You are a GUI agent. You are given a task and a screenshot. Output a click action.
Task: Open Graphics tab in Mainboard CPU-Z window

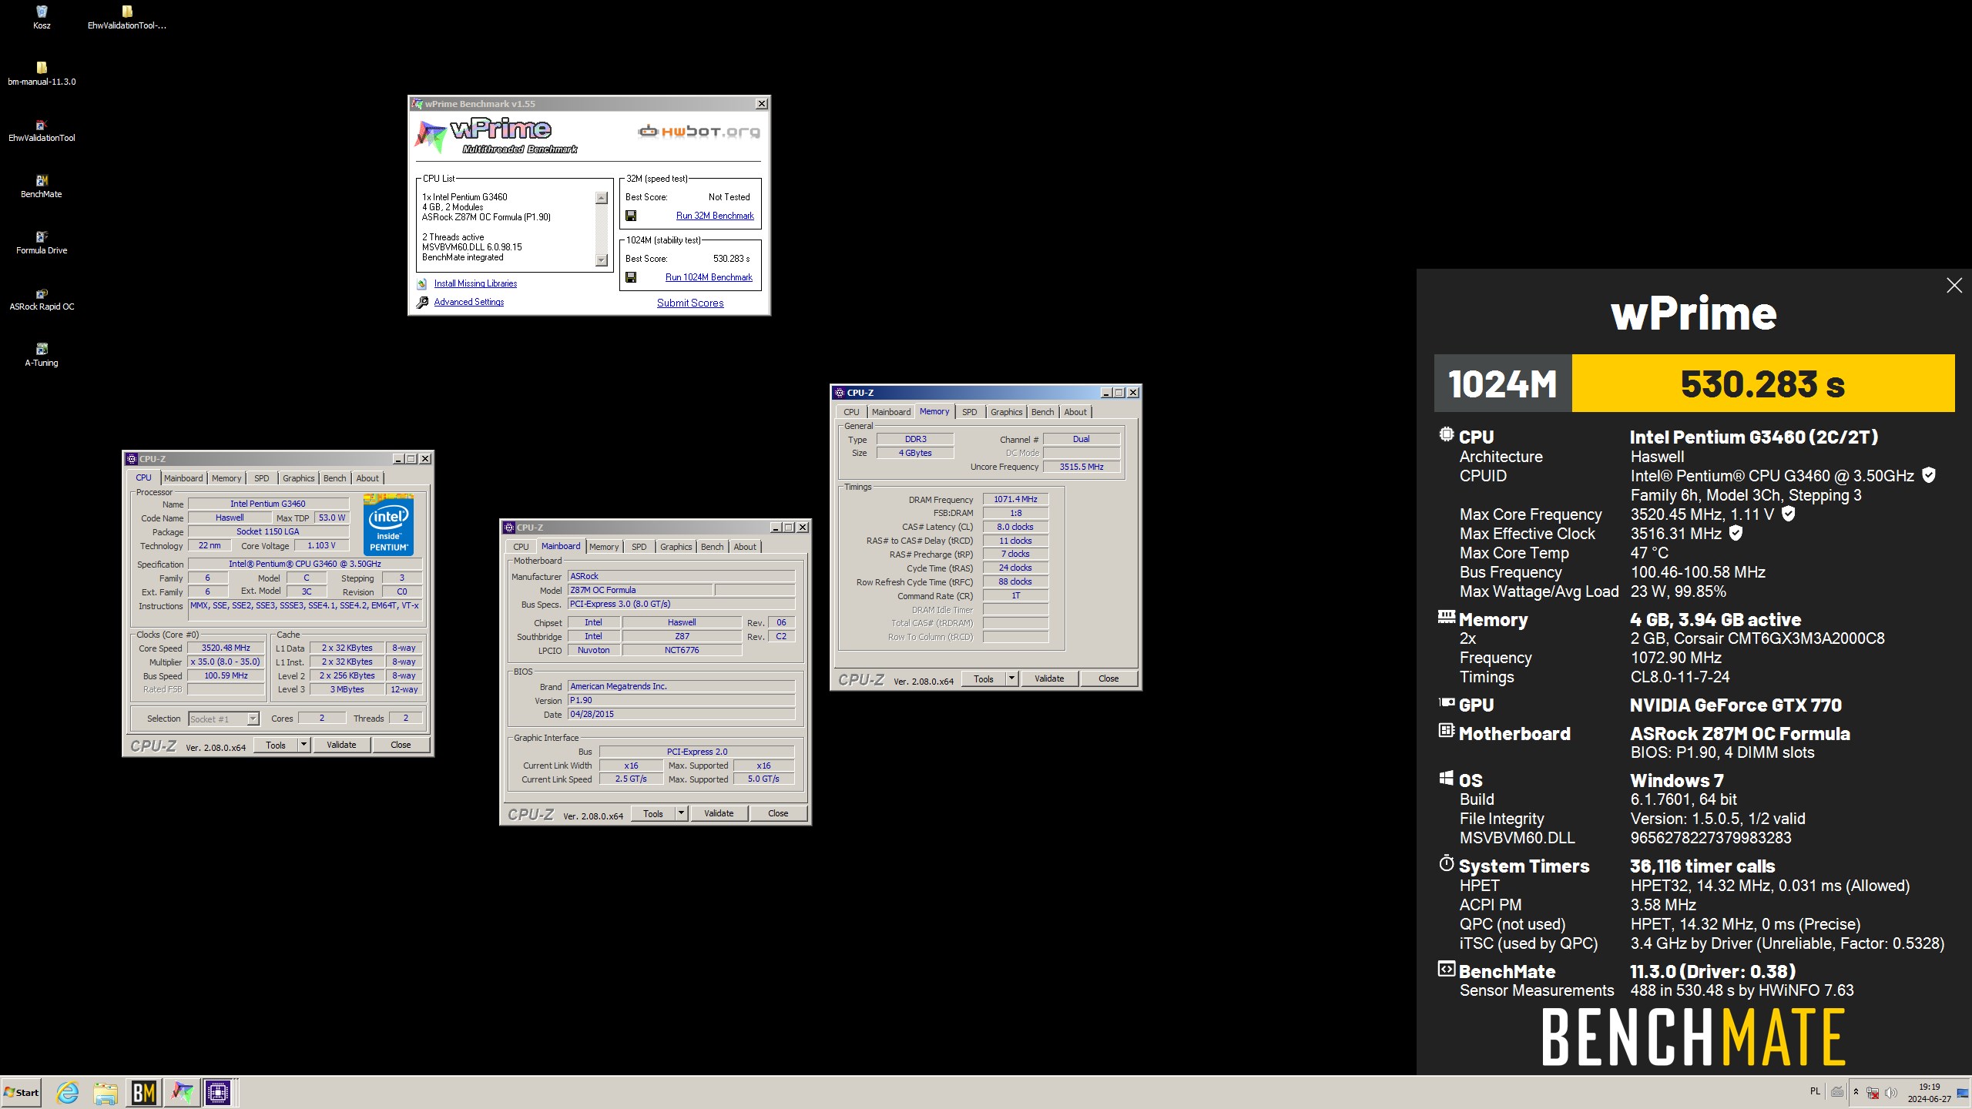tap(676, 547)
